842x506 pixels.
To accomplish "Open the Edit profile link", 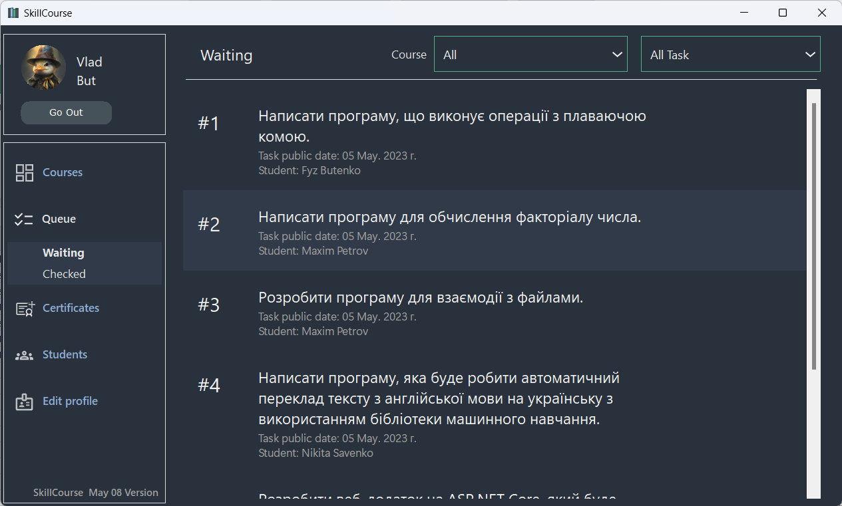I will coord(70,401).
